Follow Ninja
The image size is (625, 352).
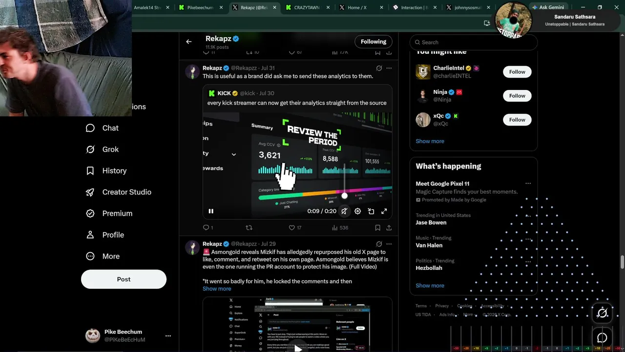[517, 96]
